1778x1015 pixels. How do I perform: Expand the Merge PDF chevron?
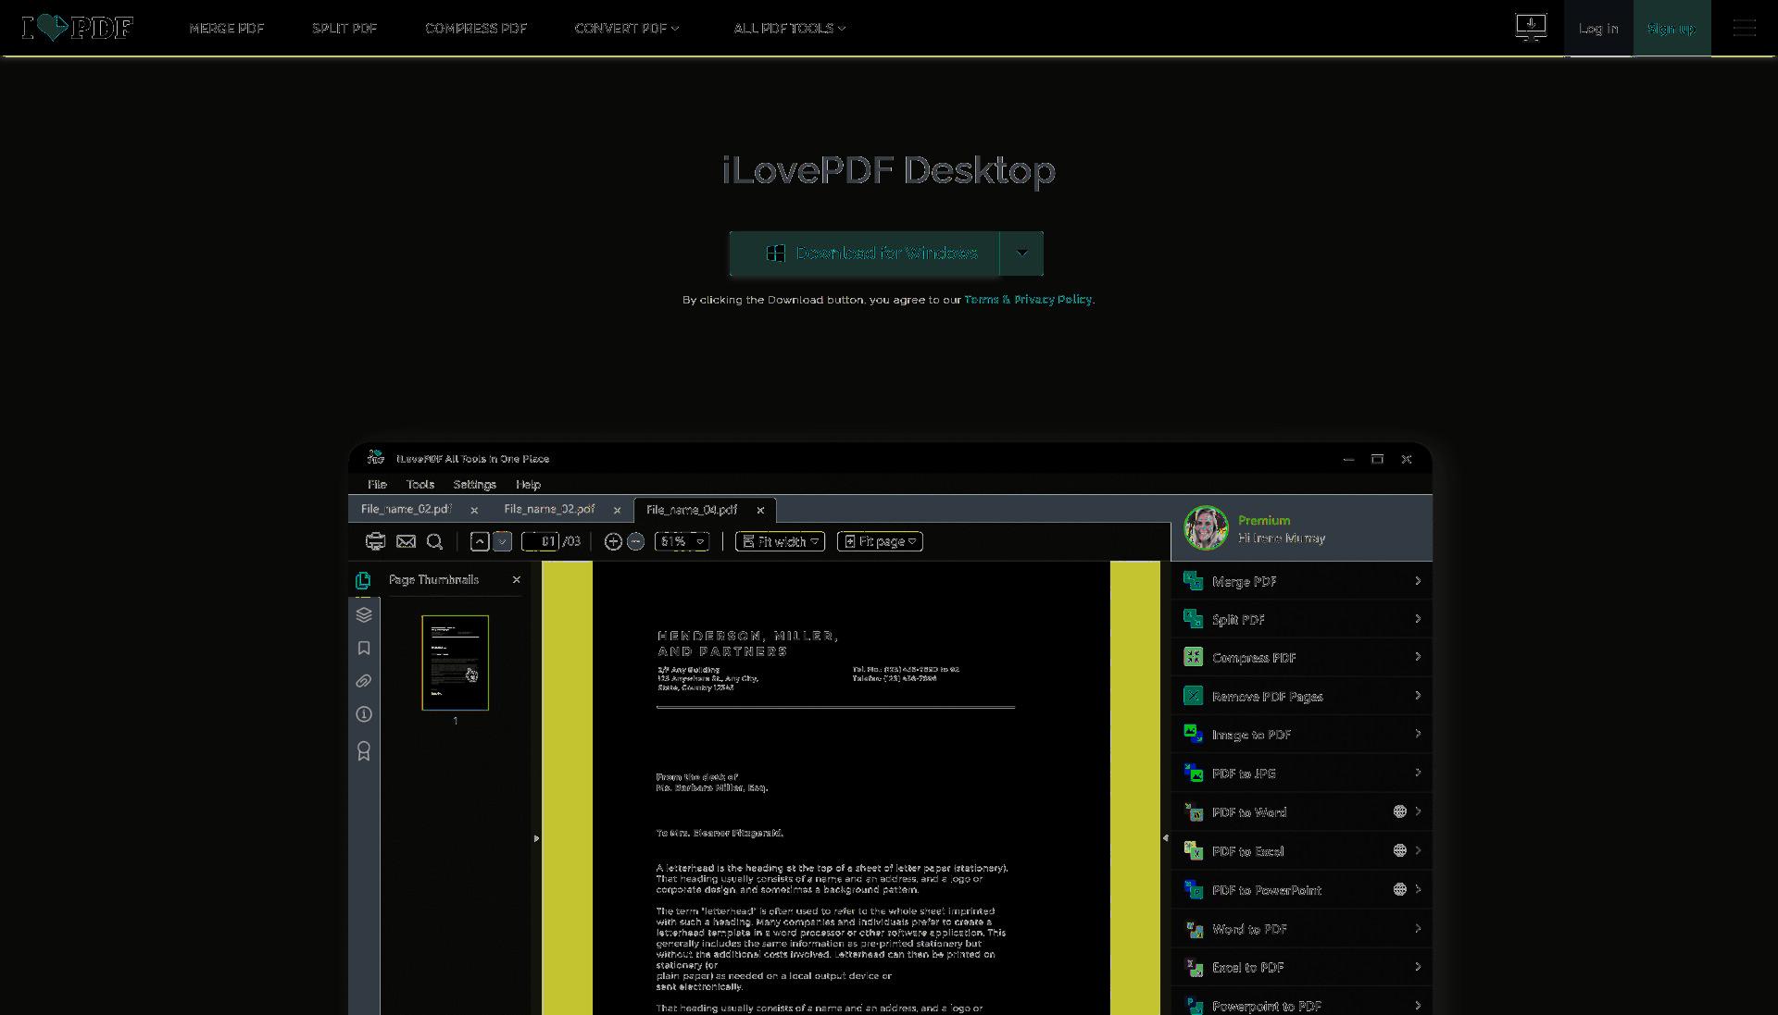1418,581
